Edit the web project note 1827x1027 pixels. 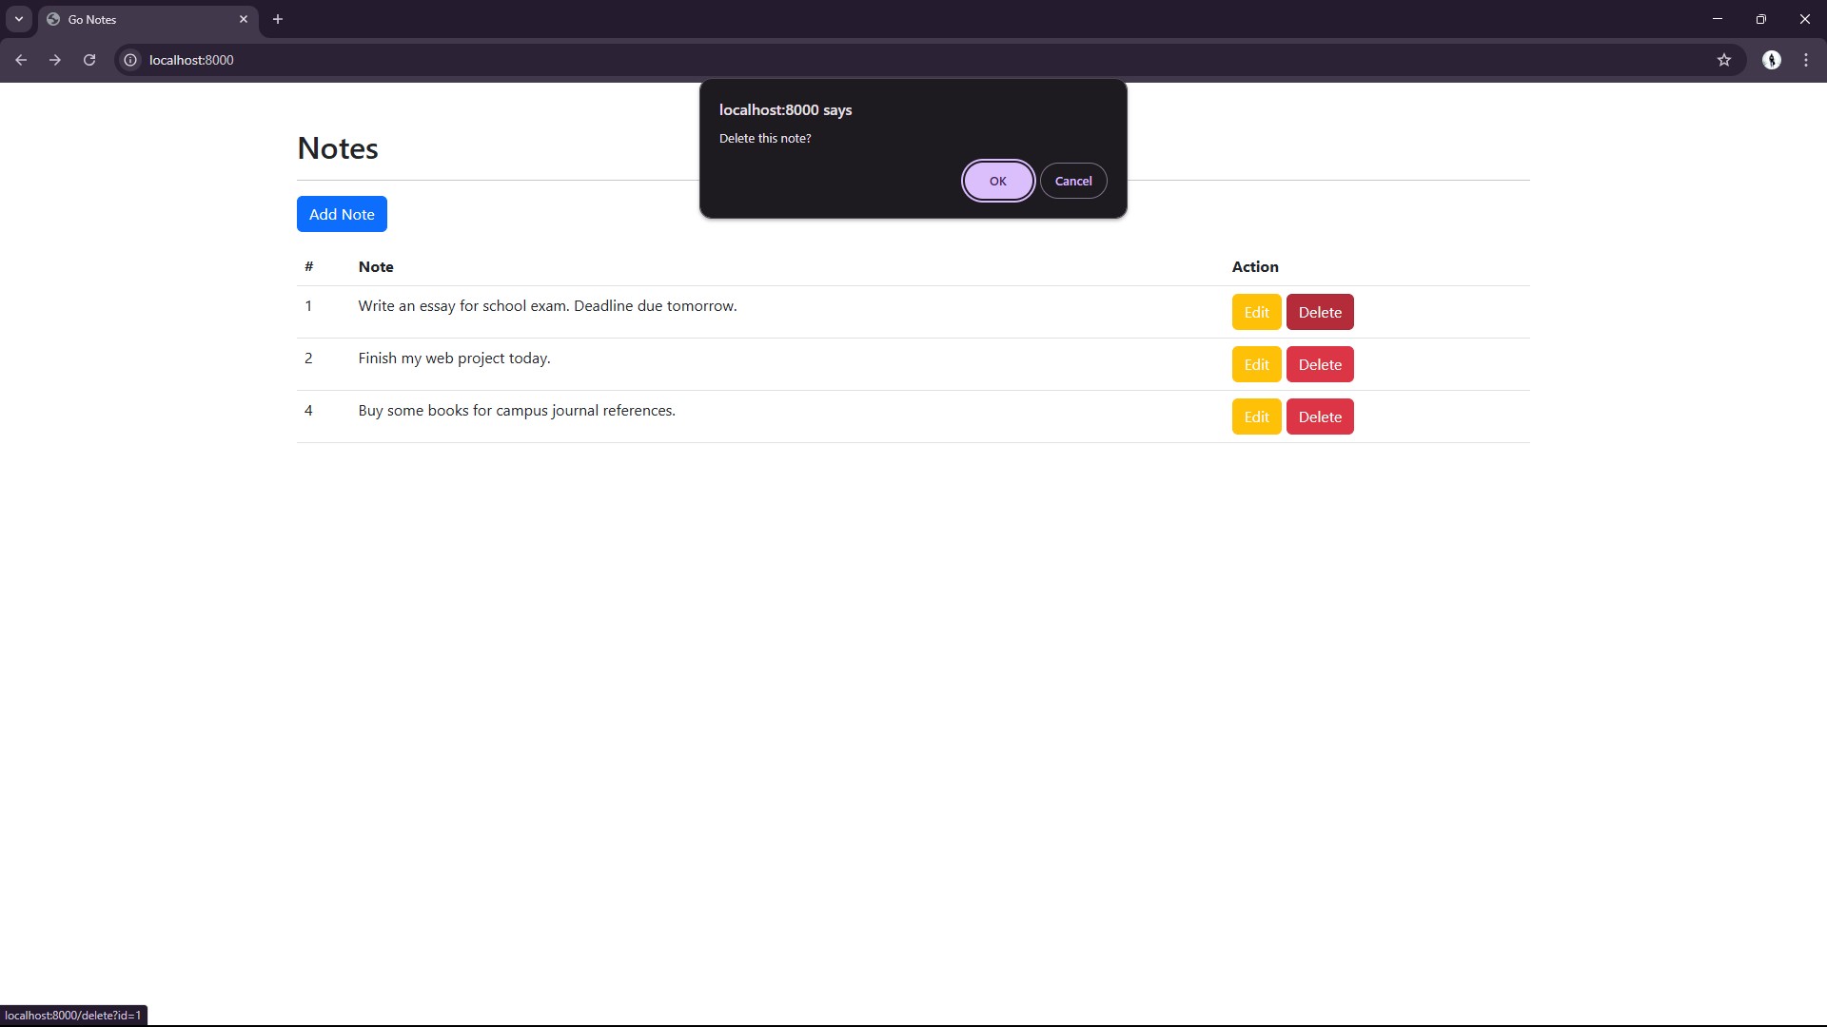coord(1256,364)
